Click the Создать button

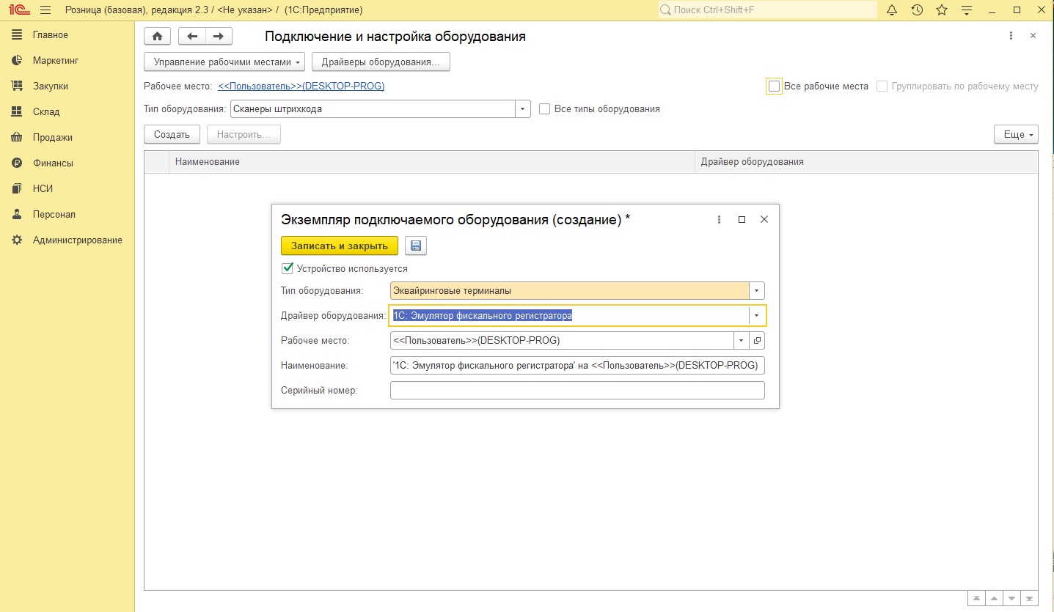click(172, 135)
